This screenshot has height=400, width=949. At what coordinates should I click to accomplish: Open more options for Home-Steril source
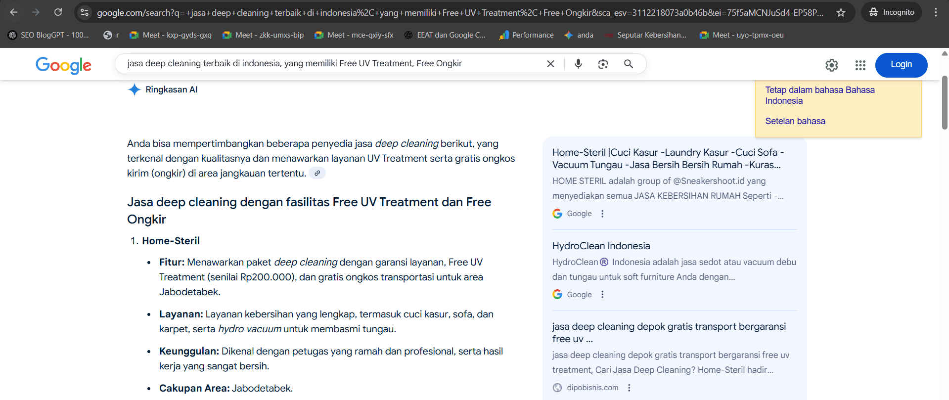click(x=602, y=214)
